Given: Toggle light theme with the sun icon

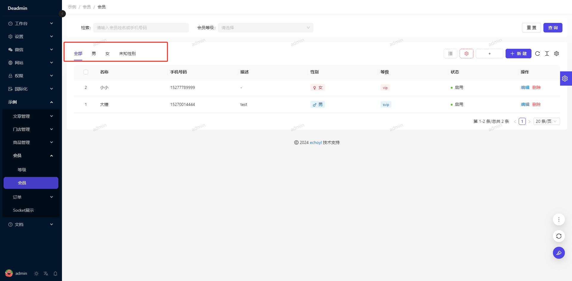Looking at the screenshot, I should click(36, 274).
